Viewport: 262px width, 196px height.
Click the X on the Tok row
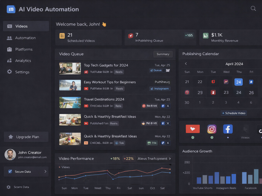pyautogui.click(x=168, y=143)
